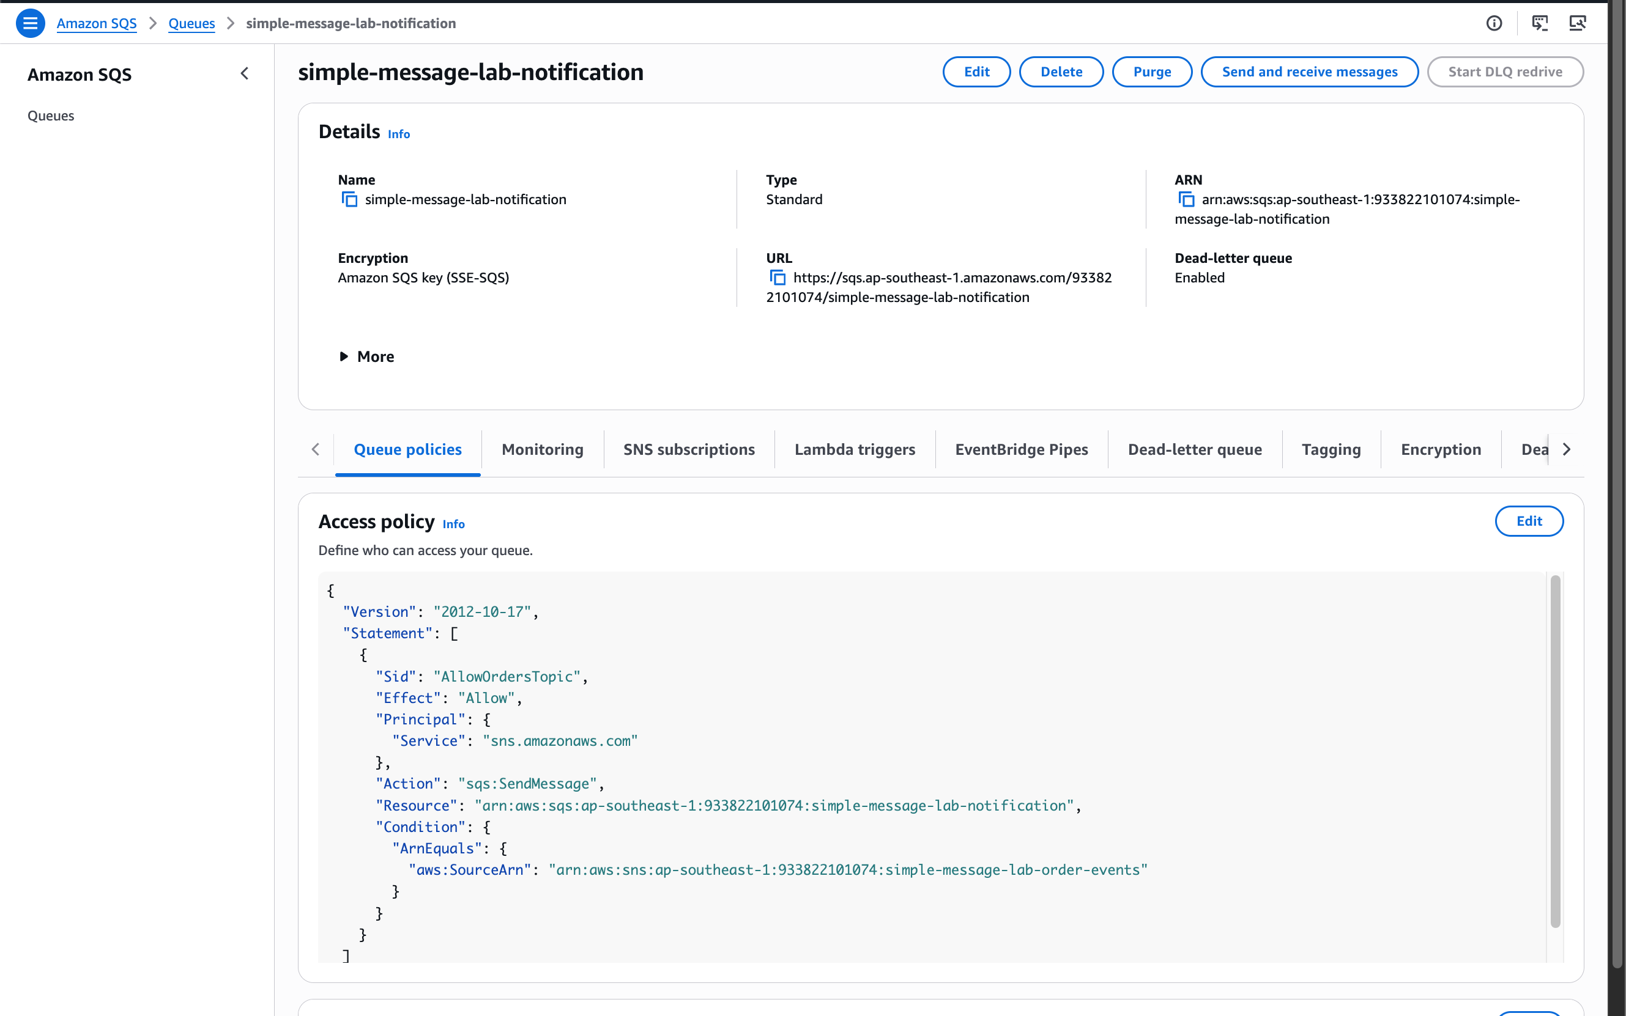Expand the More details section

[x=366, y=357]
